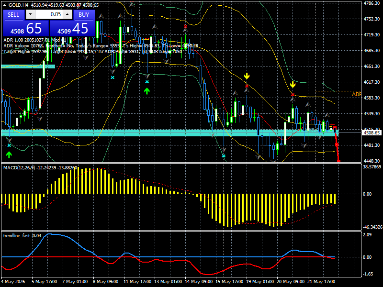Click the 2.09 trendline scale value
This screenshot has height=287, width=383.
click(367, 235)
